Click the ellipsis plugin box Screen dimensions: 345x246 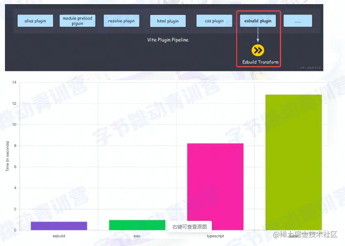pos(298,21)
